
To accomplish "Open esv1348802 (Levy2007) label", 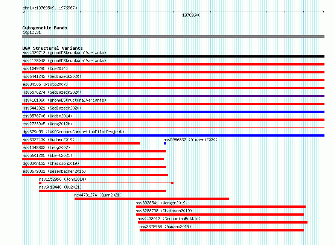I will tap(46, 148).
